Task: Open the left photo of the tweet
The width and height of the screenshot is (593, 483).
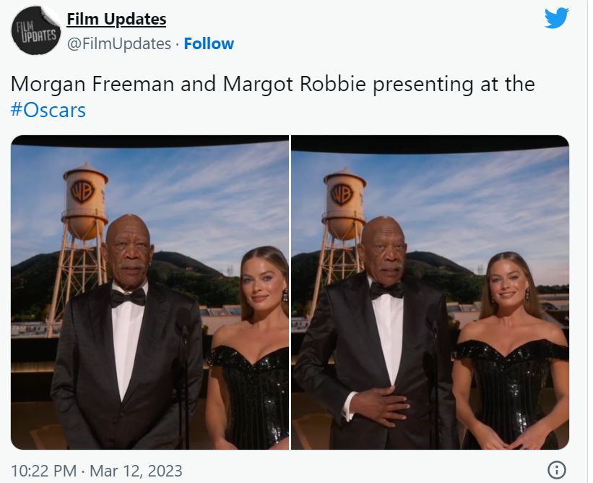Action: tap(150, 292)
